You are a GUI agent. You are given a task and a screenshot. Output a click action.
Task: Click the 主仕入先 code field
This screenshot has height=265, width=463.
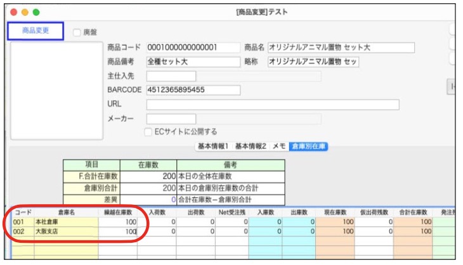point(171,76)
